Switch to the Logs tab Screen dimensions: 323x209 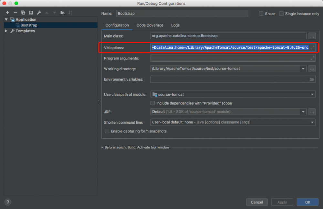(x=175, y=25)
